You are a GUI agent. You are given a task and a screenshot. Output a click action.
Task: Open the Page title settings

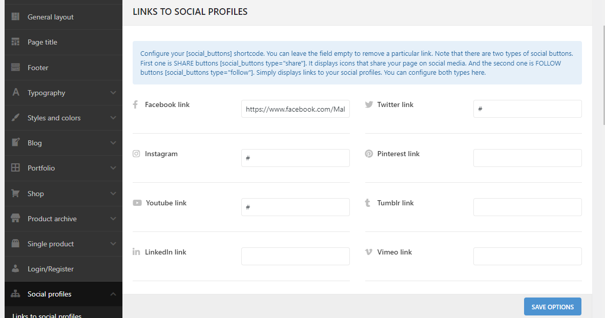[x=43, y=42]
